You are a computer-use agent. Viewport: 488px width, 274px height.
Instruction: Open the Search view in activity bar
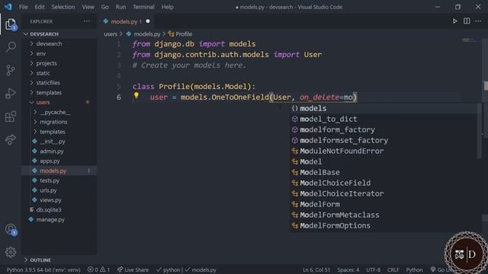[11, 47]
